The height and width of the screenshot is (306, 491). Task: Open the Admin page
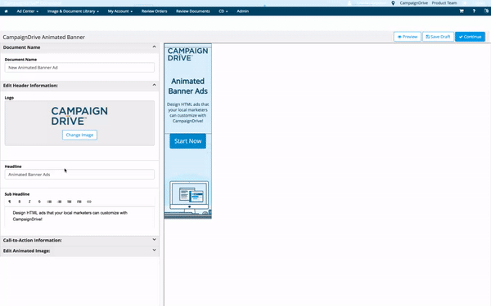click(x=243, y=11)
